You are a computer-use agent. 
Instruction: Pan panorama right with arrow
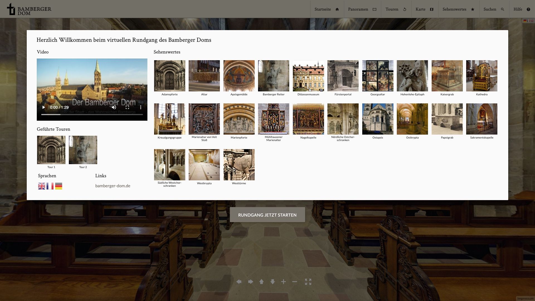251,282
